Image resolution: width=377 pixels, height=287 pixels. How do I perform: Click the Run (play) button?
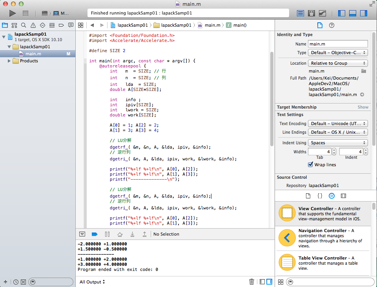(x=13, y=13)
